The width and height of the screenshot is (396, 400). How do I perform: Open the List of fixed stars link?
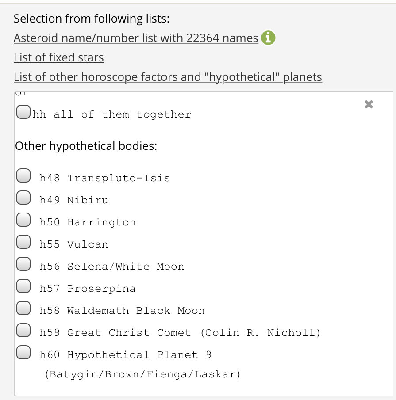click(x=59, y=57)
